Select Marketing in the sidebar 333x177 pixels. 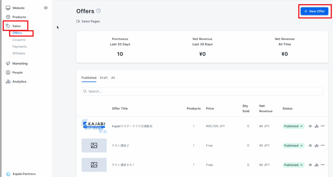point(20,64)
